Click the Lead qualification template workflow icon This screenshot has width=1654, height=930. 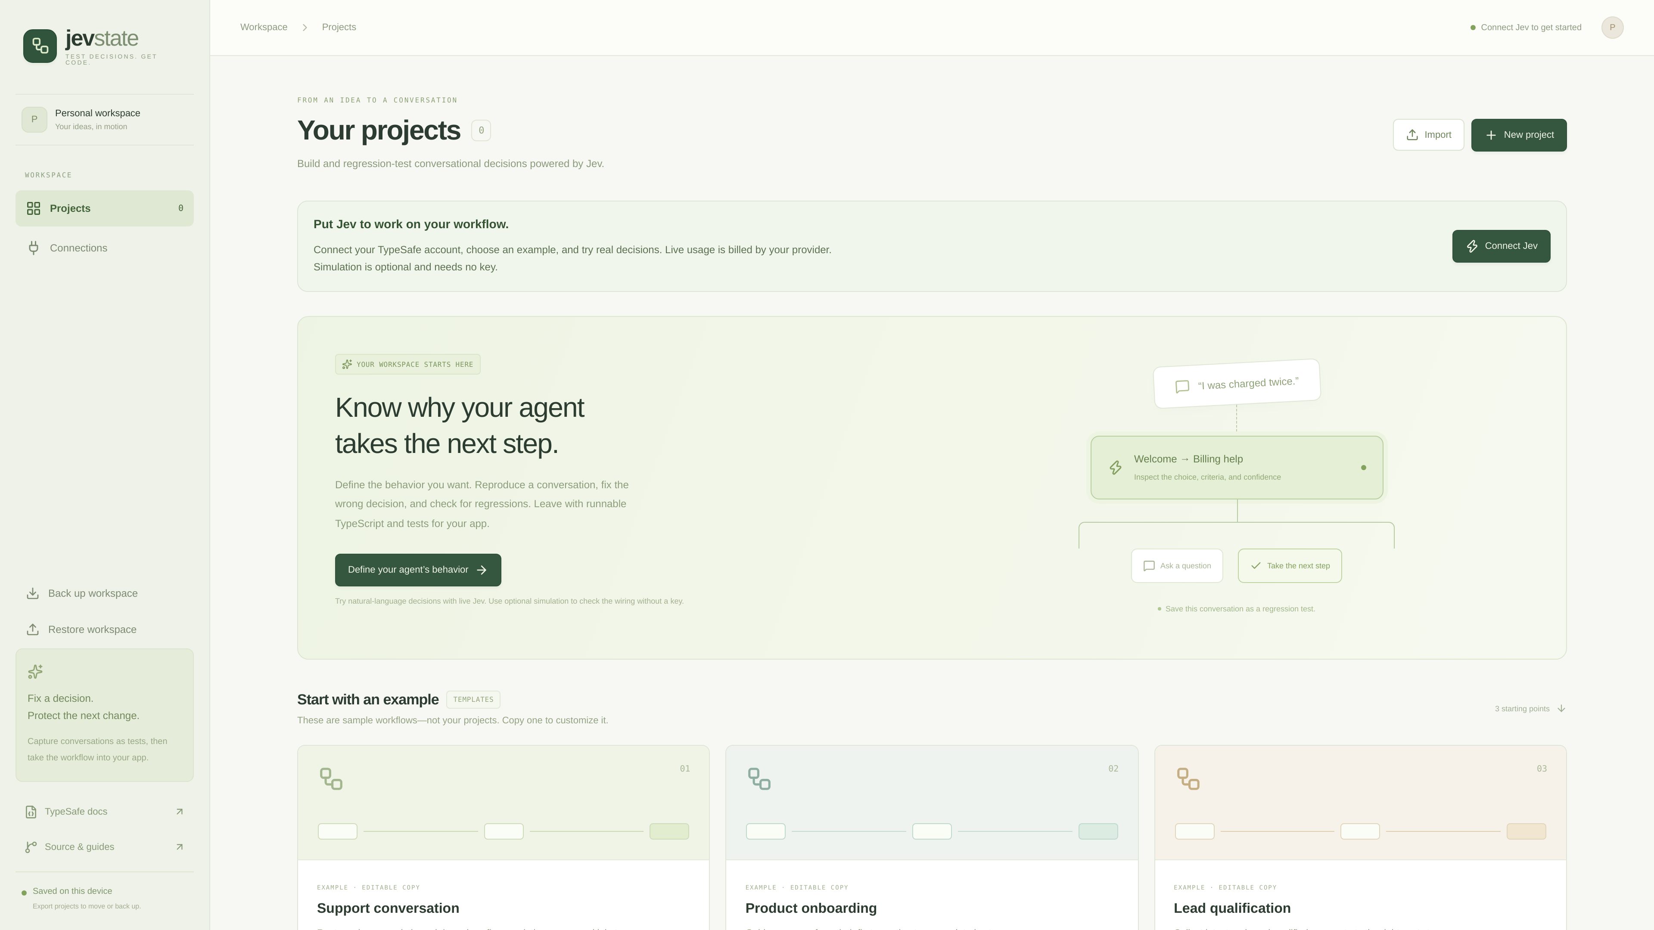(1188, 779)
